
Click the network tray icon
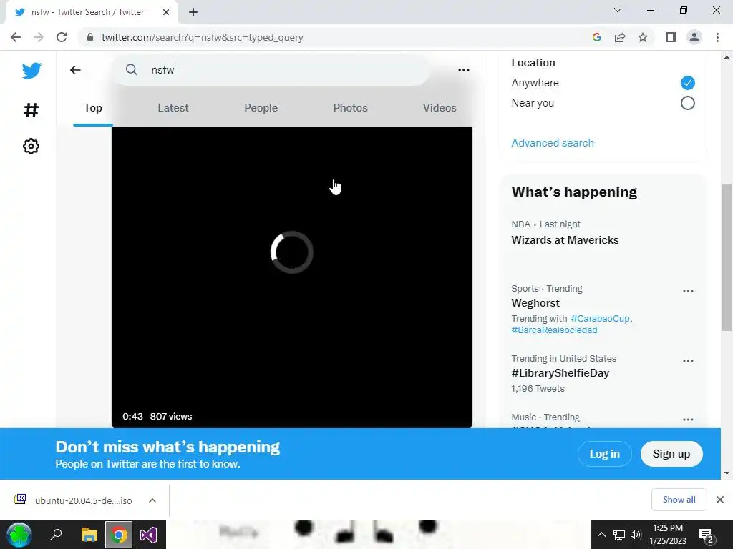coord(619,535)
